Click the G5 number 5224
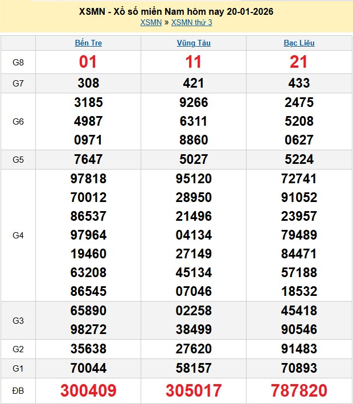The image size is (353, 404). pyautogui.click(x=299, y=159)
